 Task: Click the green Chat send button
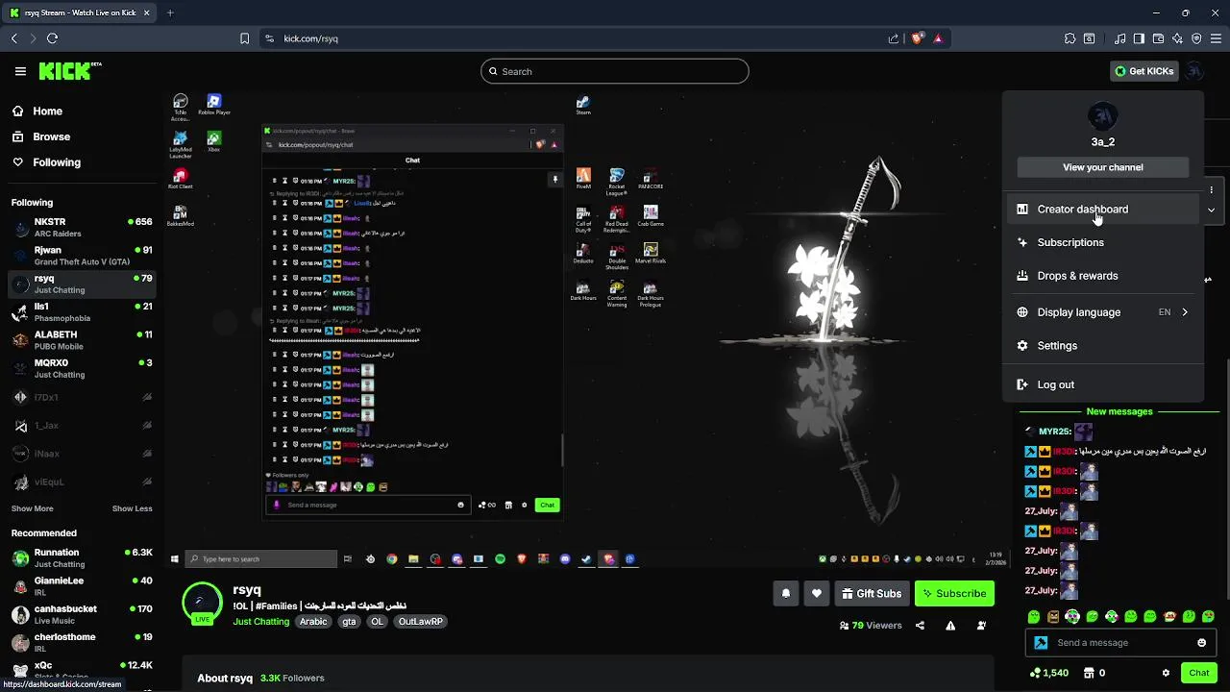pos(1198,673)
